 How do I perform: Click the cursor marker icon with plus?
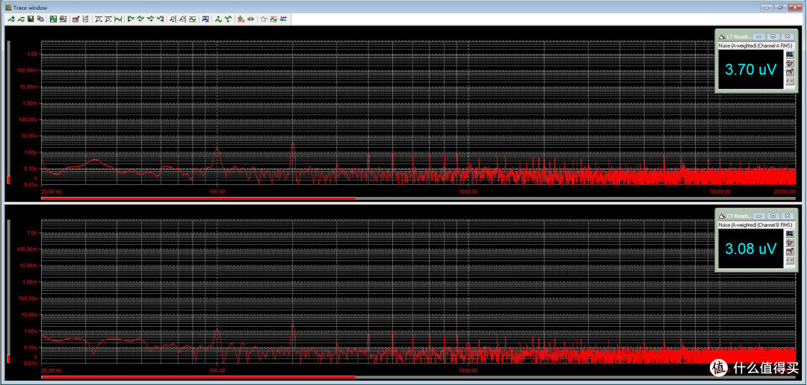[173, 19]
